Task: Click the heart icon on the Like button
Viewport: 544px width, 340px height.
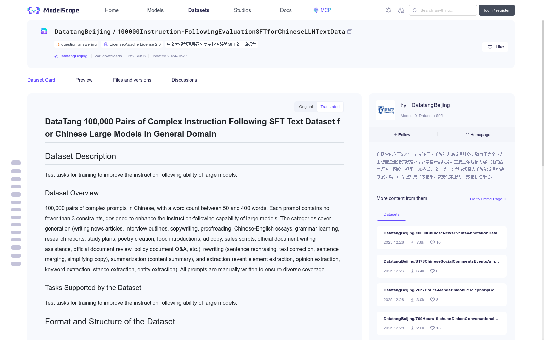Action: point(490,47)
